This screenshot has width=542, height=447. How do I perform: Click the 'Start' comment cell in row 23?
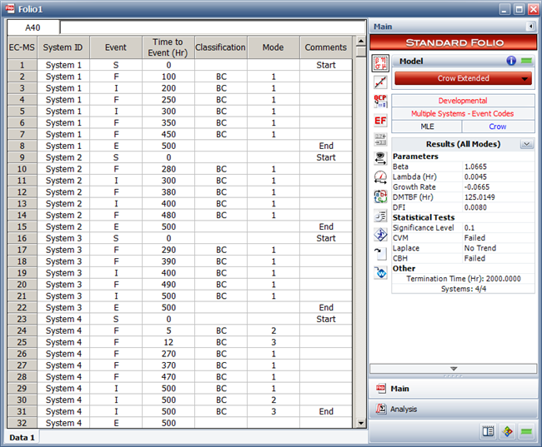(x=326, y=319)
